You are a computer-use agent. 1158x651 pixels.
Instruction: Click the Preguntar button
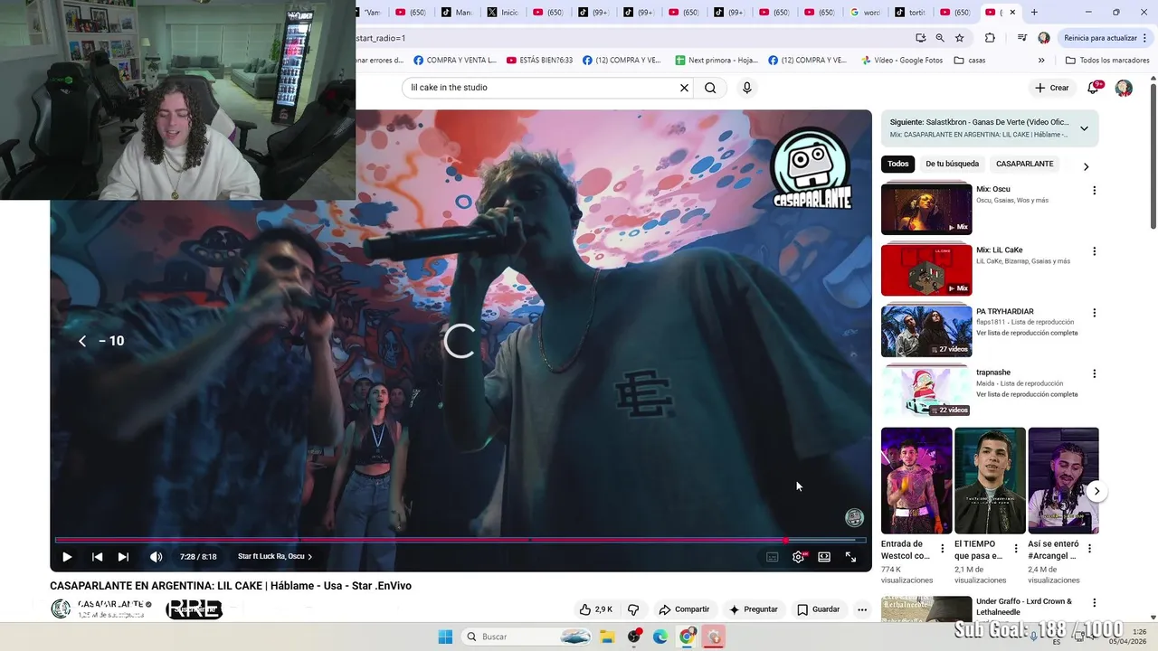[x=753, y=609]
